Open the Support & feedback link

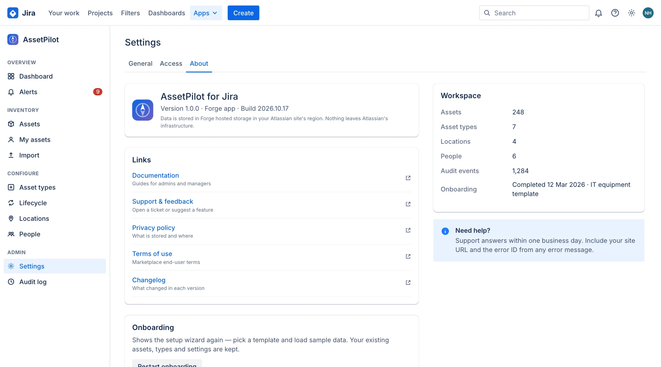(162, 202)
